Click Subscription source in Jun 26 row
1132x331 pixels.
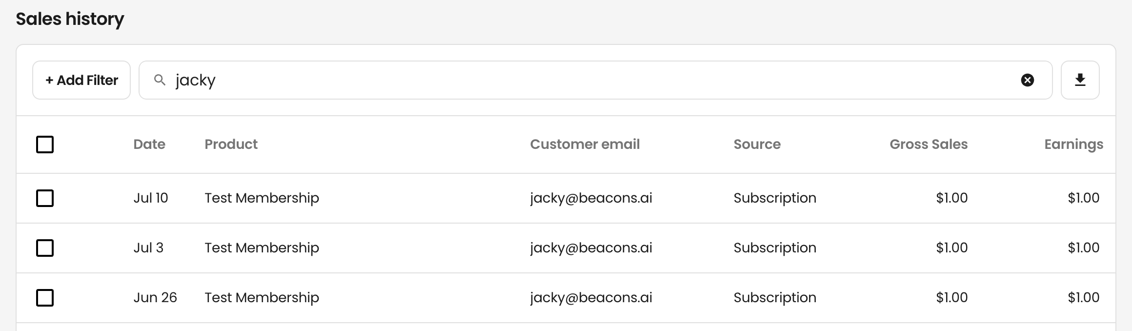click(775, 298)
